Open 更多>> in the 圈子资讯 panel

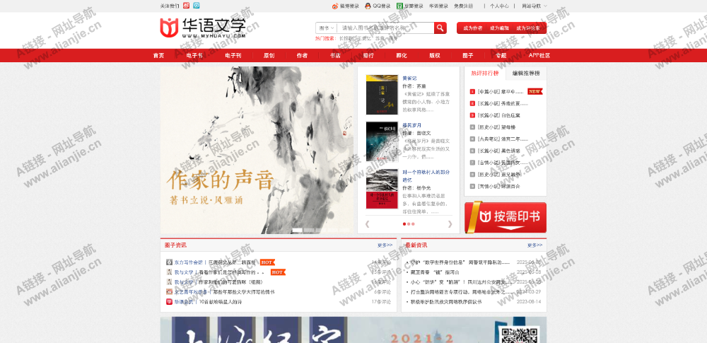pyautogui.click(x=385, y=245)
